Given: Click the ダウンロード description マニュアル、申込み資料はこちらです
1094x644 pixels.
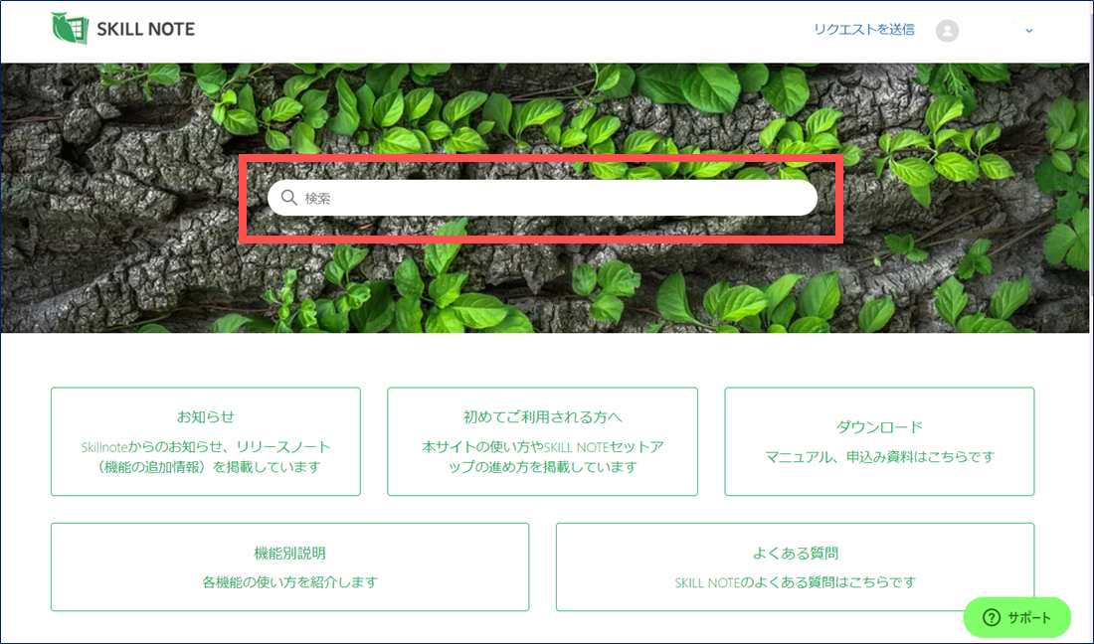Looking at the screenshot, I should click(x=879, y=455).
